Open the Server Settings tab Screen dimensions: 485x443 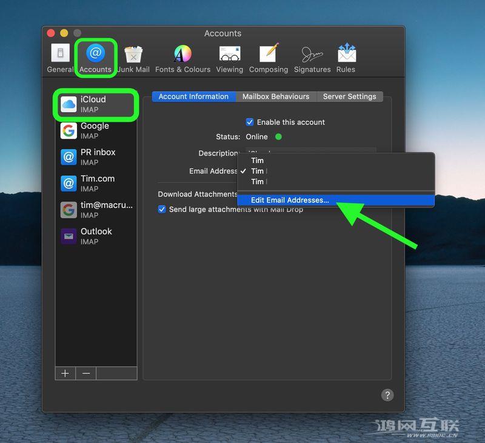350,96
